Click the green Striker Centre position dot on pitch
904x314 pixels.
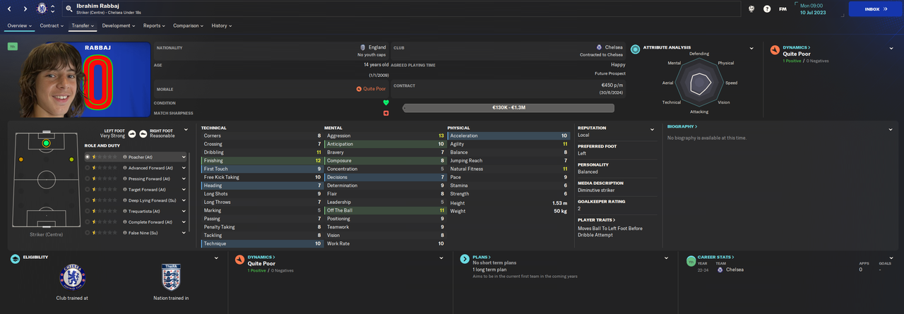pos(46,143)
